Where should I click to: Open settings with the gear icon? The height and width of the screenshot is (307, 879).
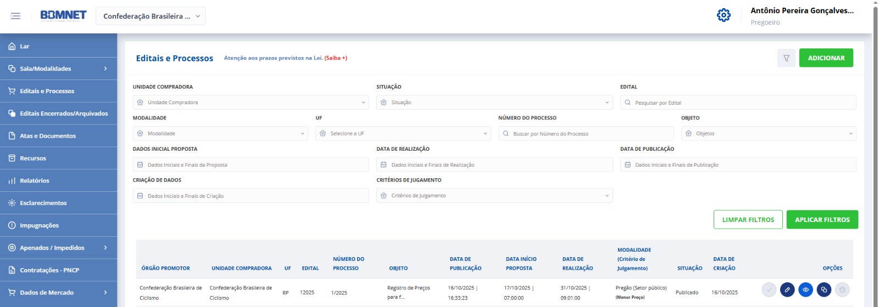click(x=724, y=15)
